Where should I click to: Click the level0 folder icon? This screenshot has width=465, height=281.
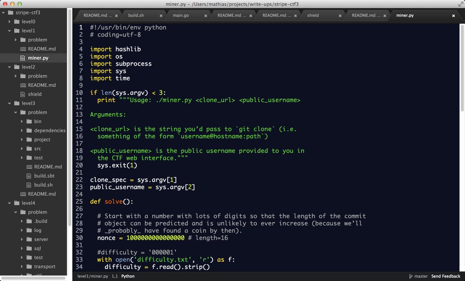[17, 22]
